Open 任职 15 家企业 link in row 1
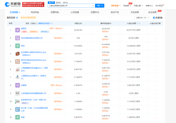 pyautogui.click(x=56, y=29)
